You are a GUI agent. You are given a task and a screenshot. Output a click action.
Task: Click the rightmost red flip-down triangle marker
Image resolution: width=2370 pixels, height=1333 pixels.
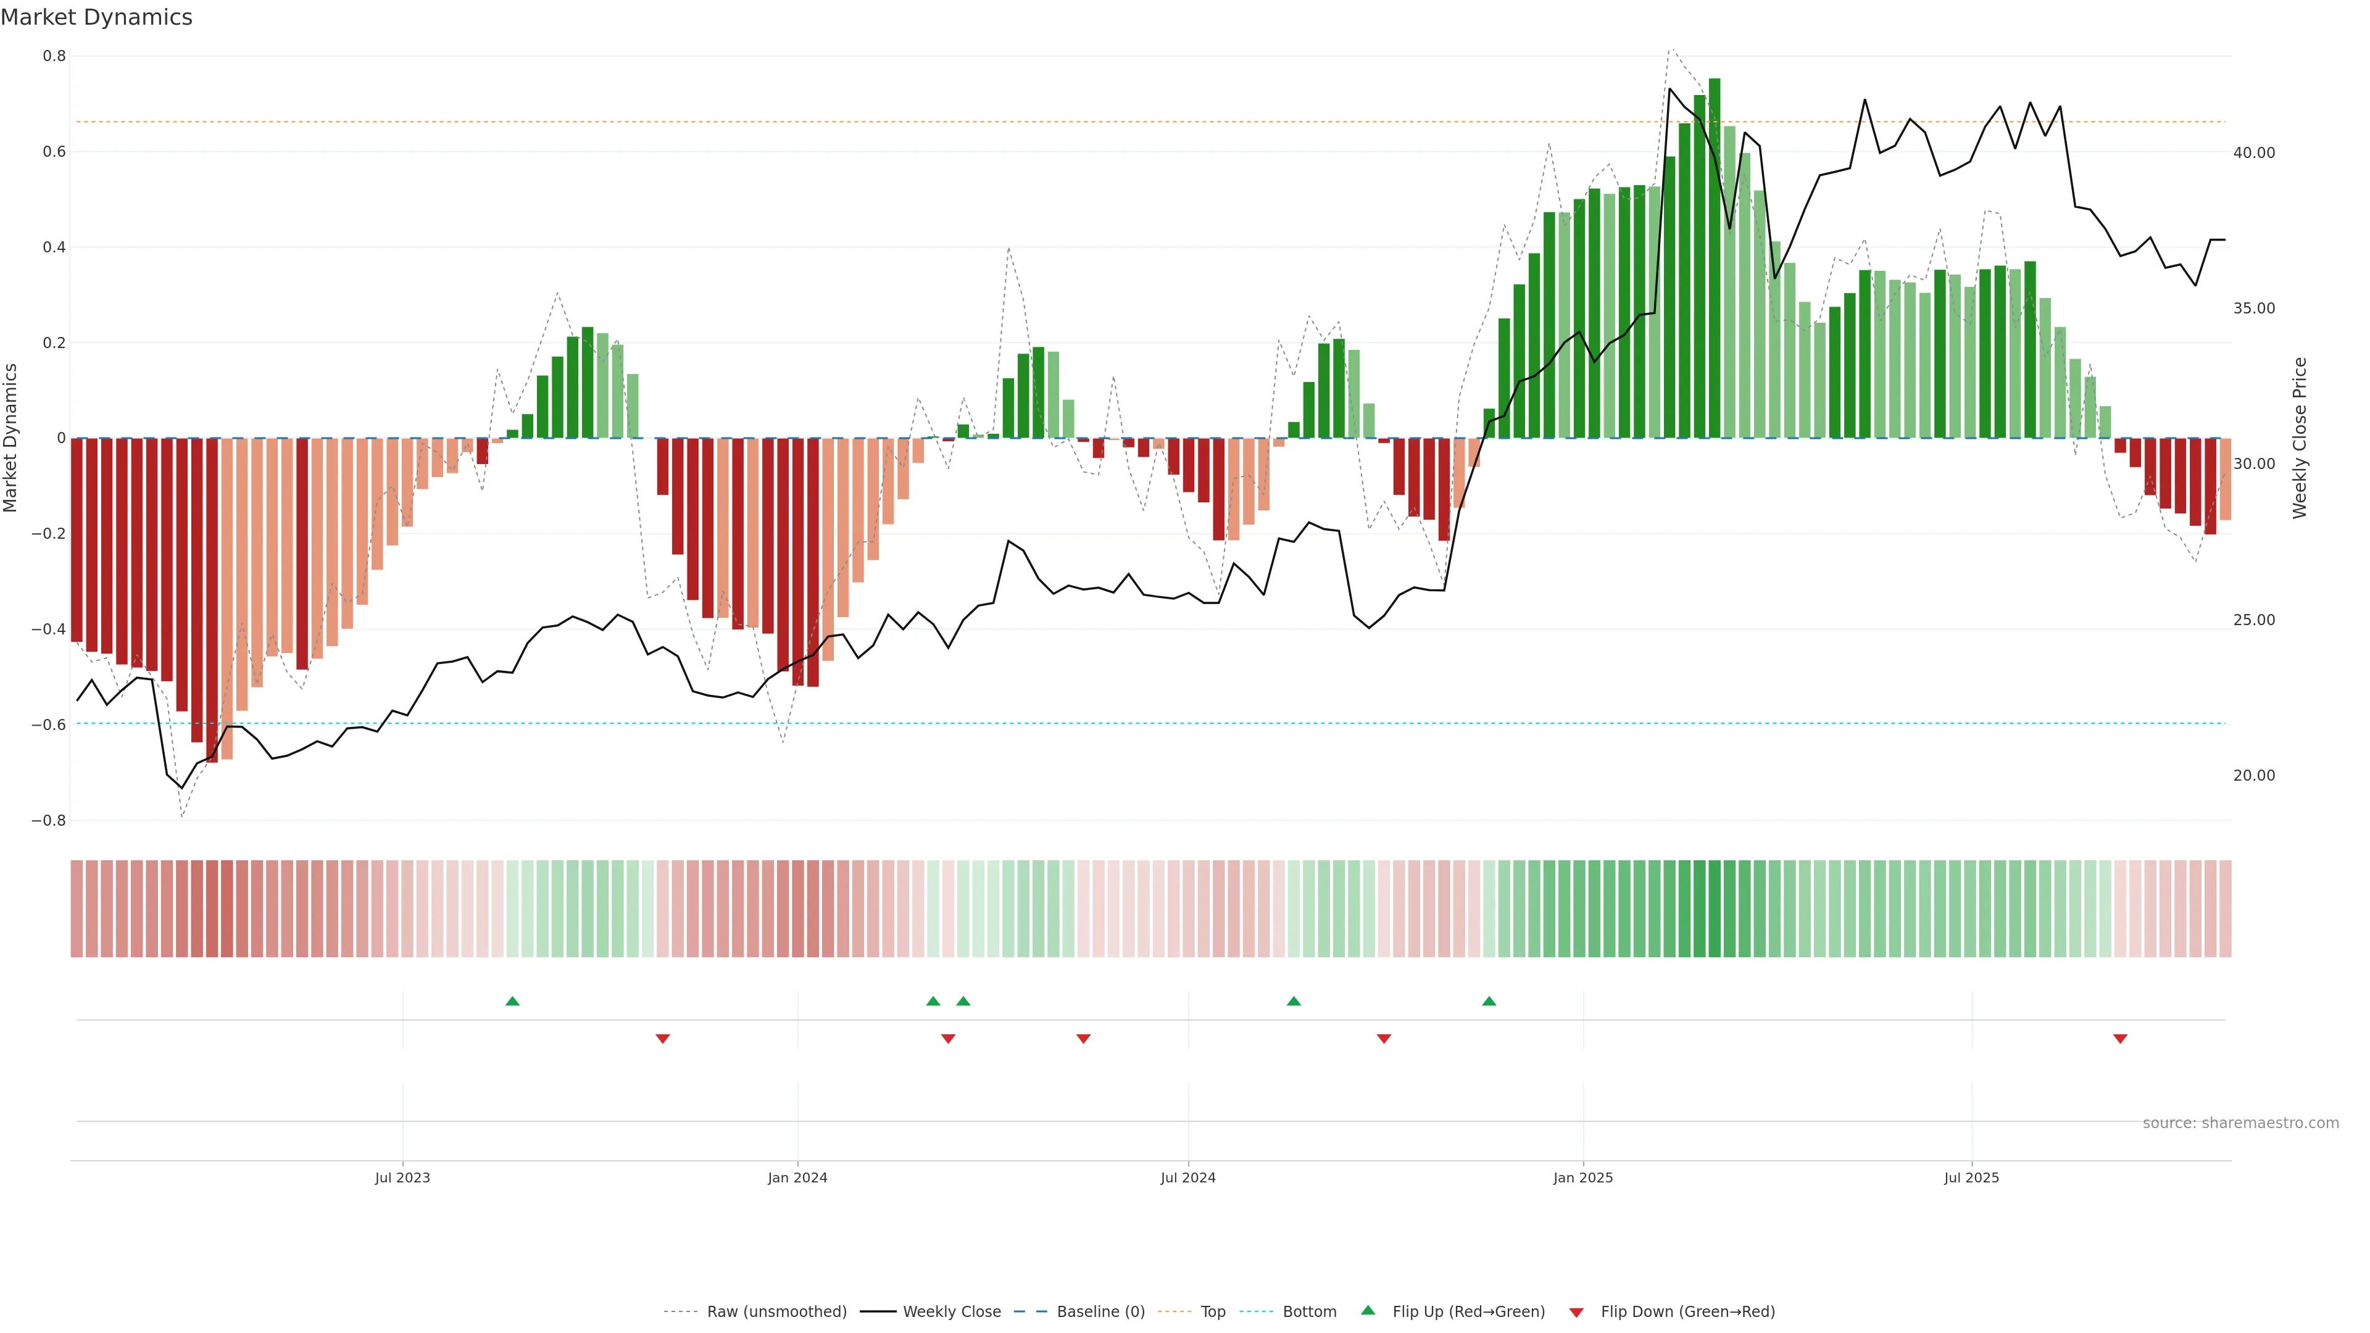coord(2120,1039)
